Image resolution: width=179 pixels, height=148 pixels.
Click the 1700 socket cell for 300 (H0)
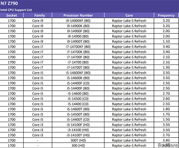coord(12,146)
